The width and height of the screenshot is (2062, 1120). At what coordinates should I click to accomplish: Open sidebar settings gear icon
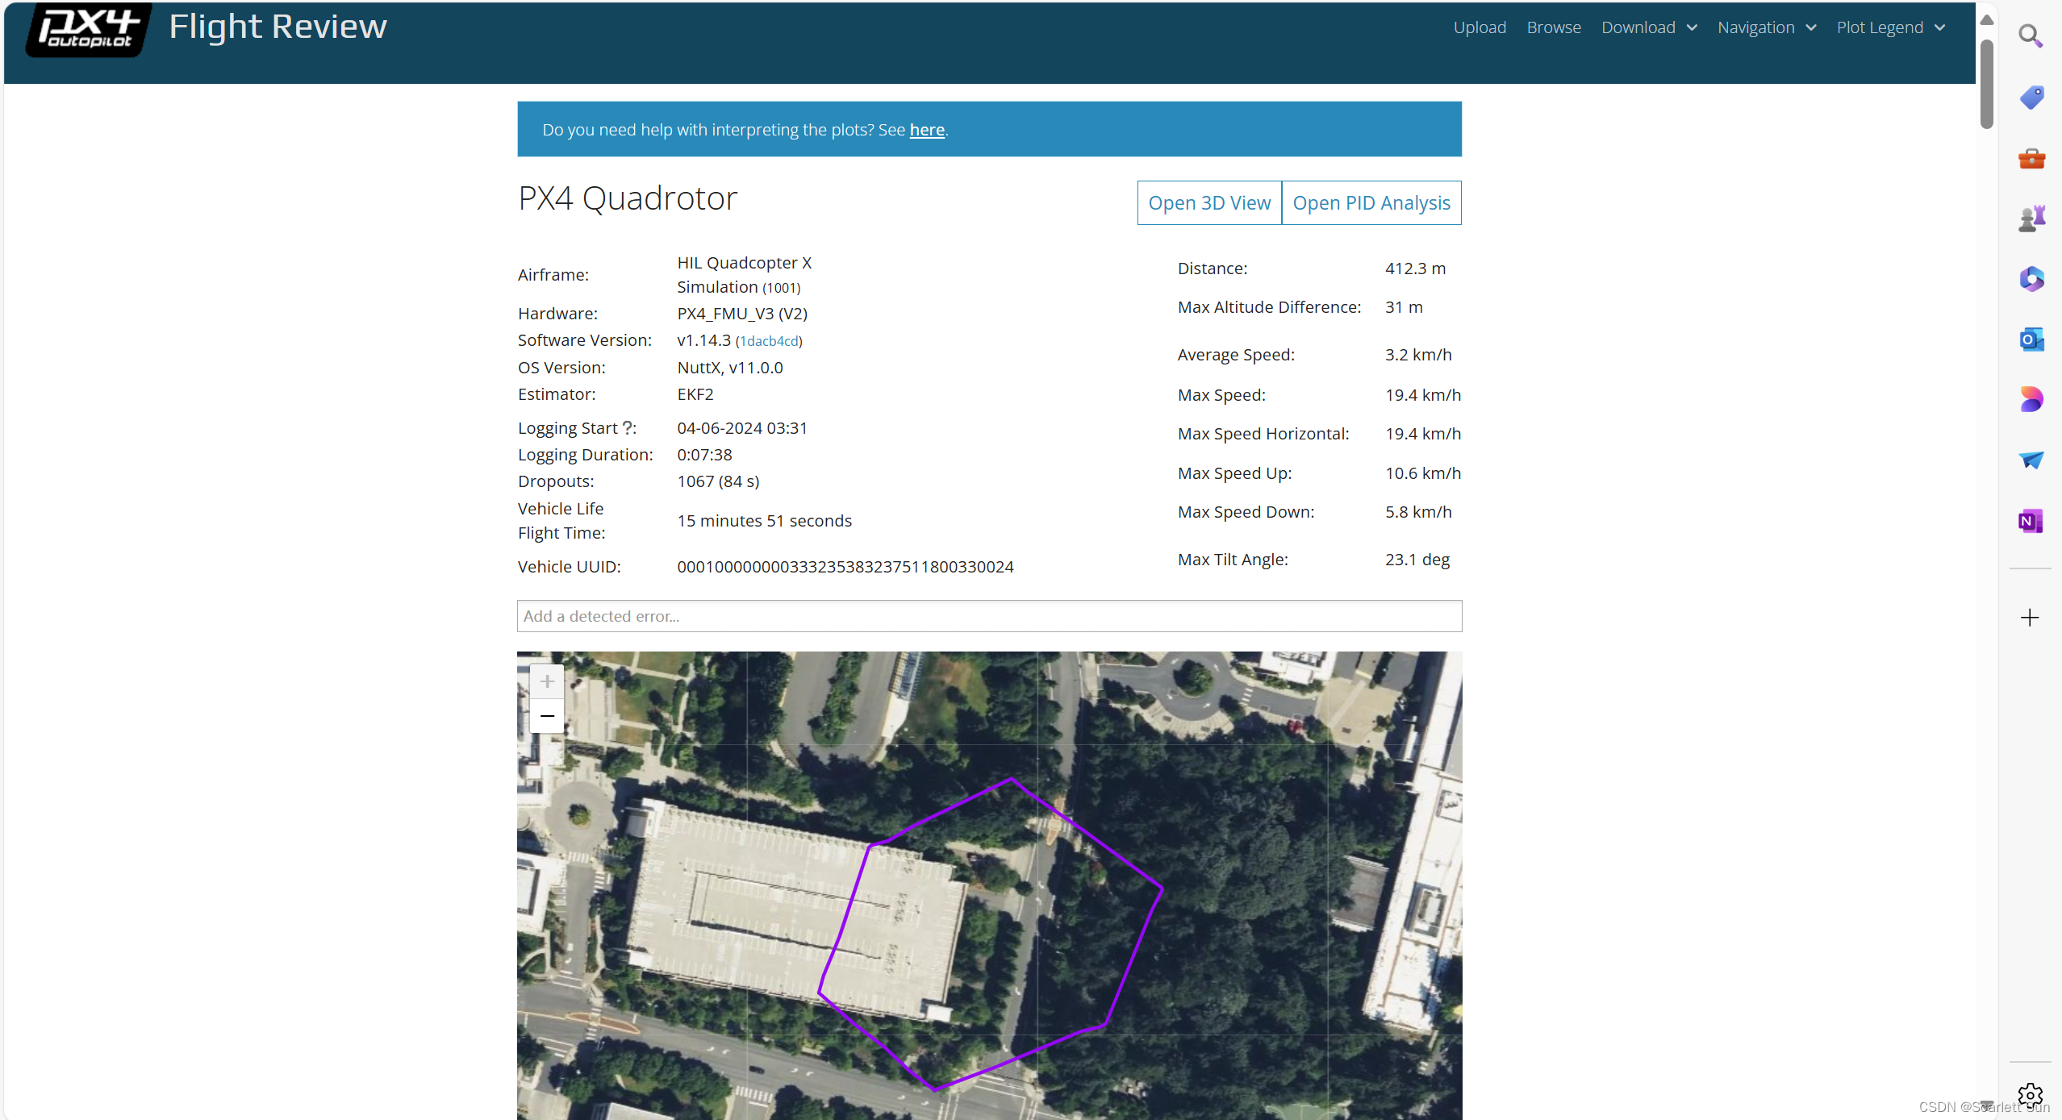[x=2030, y=1094]
